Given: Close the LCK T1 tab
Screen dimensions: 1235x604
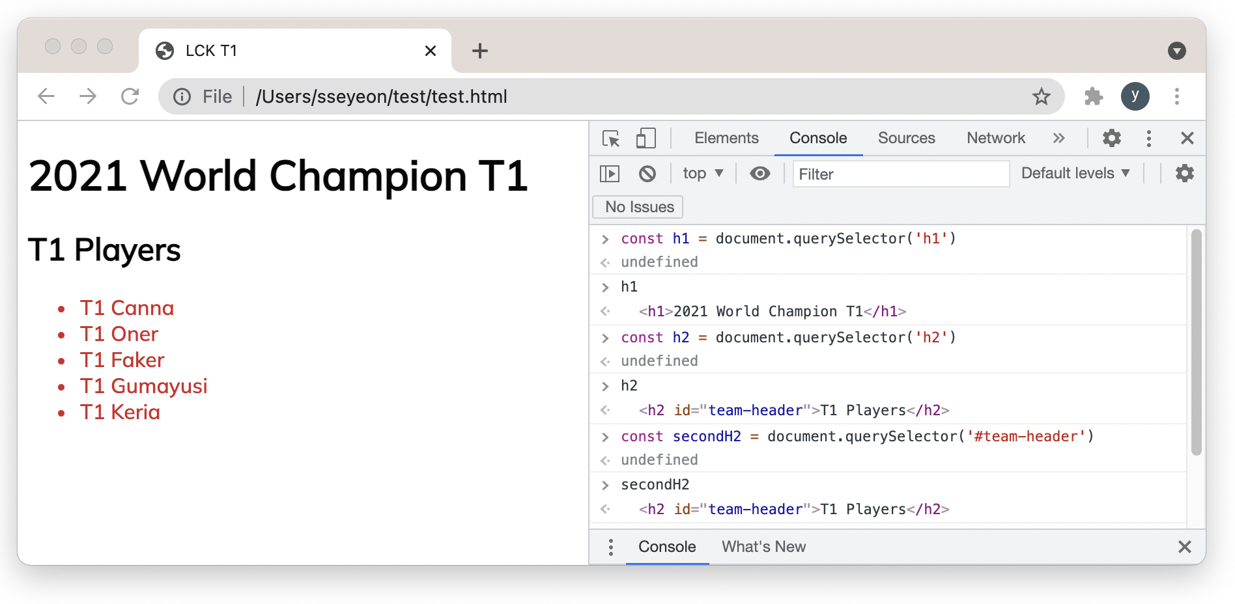Looking at the screenshot, I should click(x=431, y=51).
